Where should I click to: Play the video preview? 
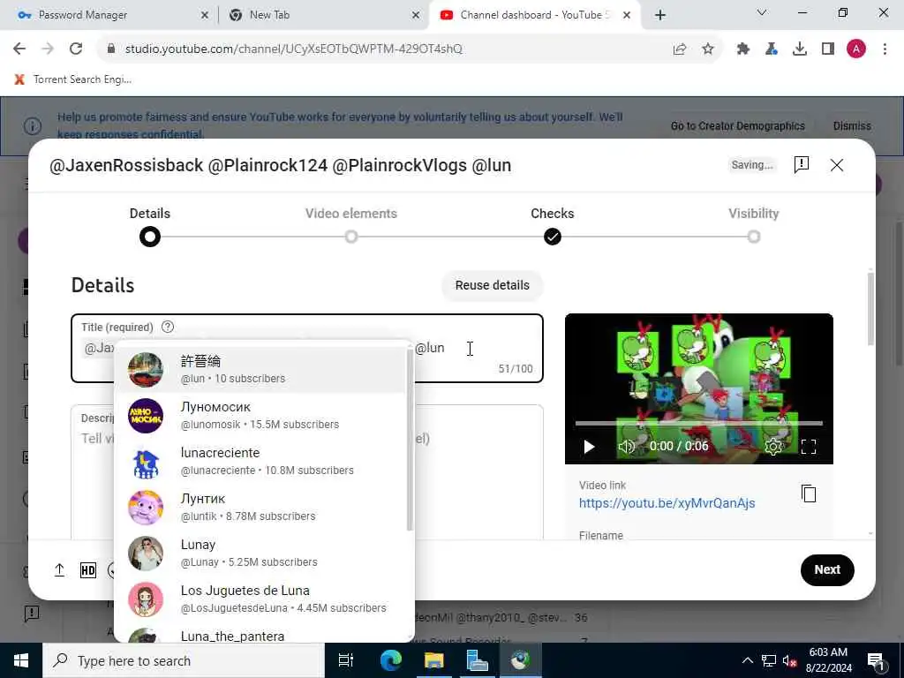pos(589,446)
